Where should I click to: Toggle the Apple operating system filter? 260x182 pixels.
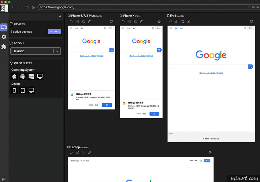(14, 76)
